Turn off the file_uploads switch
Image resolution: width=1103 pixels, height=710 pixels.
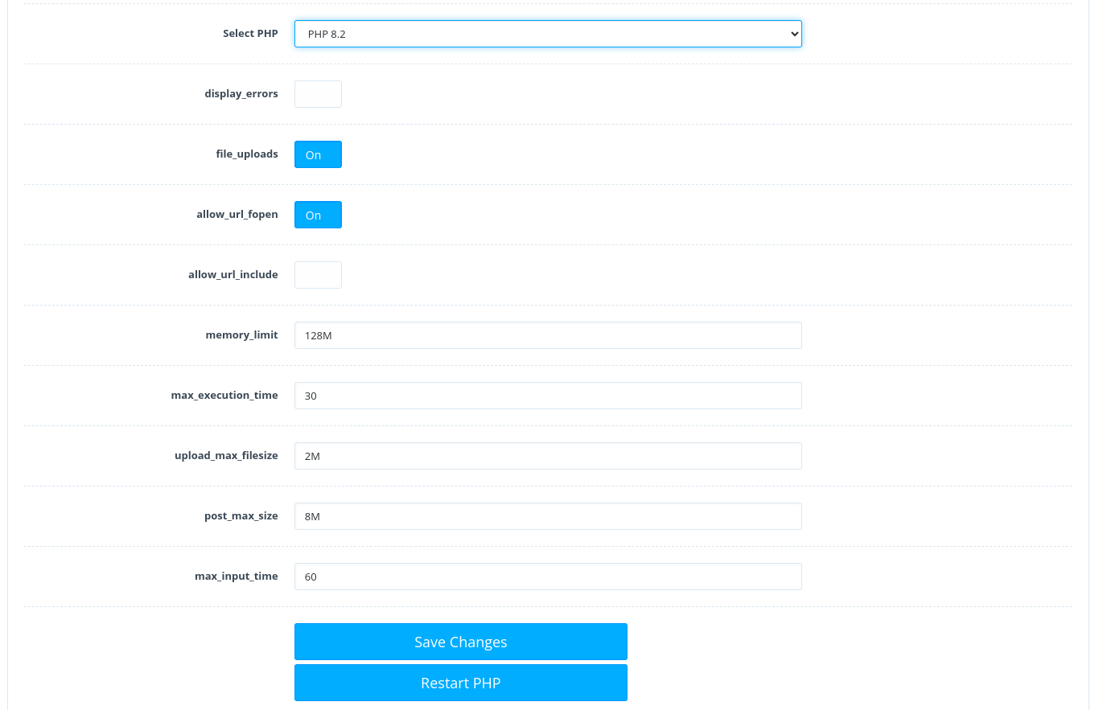click(x=318, y=154)
